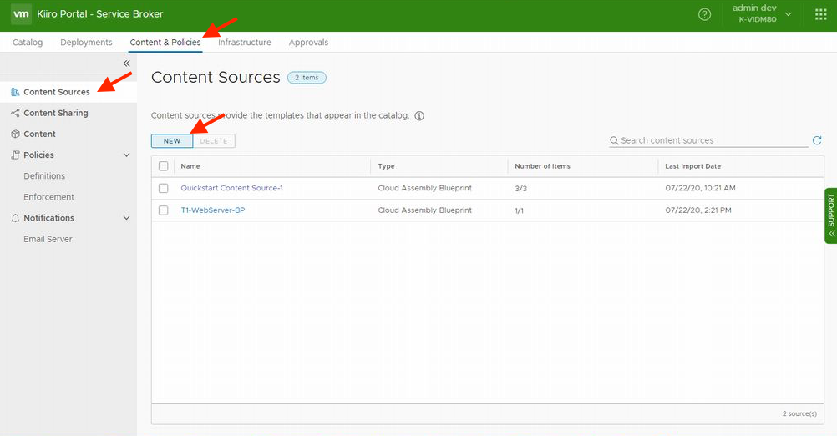Collapse the Policies section chevron
The width and height of the screenshot is (837, 436).
[126, 155]
